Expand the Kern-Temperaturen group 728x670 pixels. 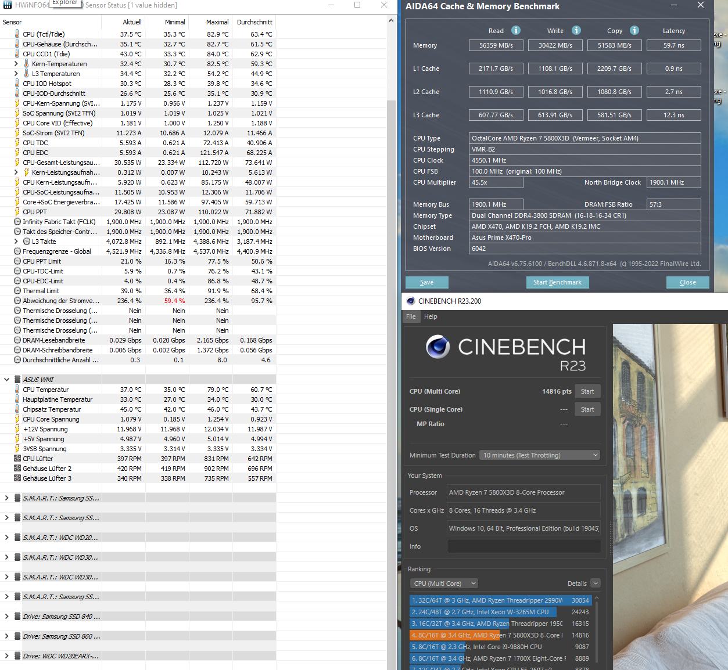[16, 64]
